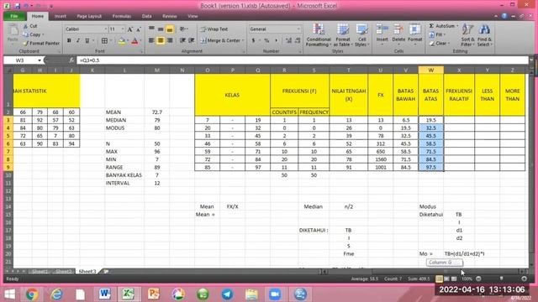This screenshot has width=538, height=302.
Task: Open PowerPoint from taskbar
Action: [x=153, y=294]
